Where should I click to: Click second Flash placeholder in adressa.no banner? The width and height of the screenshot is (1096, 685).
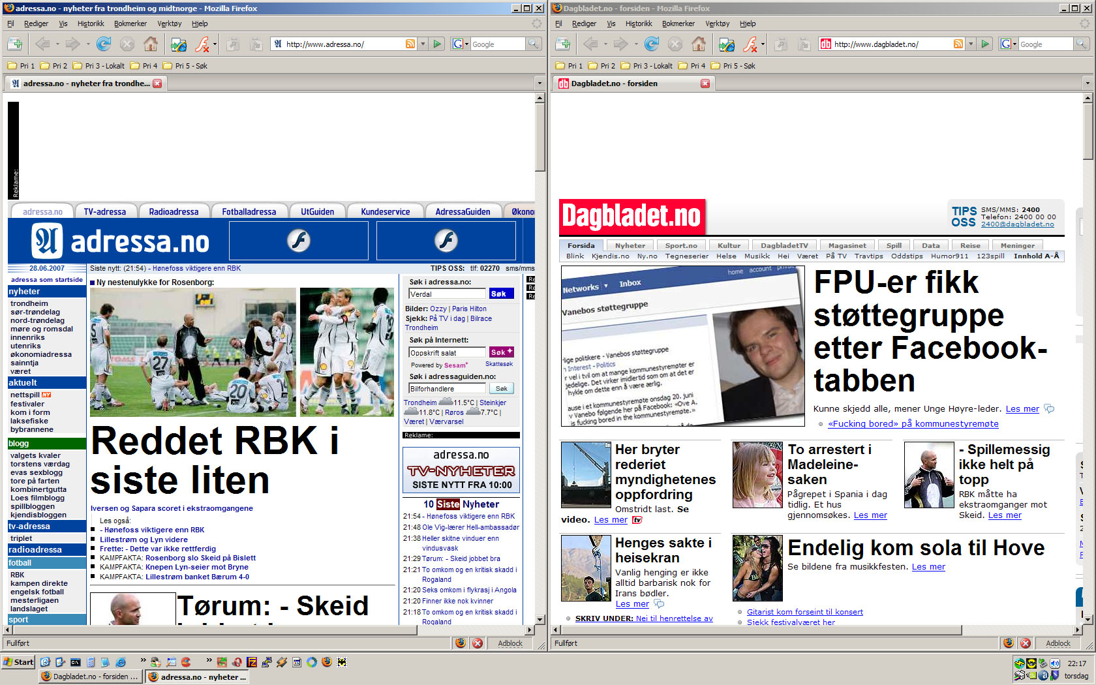coord(446,241)
